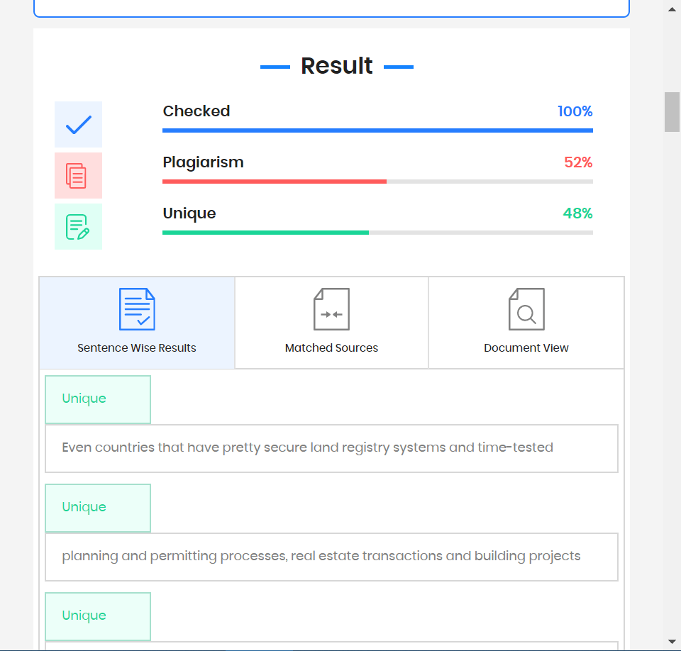
Task: Click the red Plagiarism progress bar
Action: click(x=275, y=182)
